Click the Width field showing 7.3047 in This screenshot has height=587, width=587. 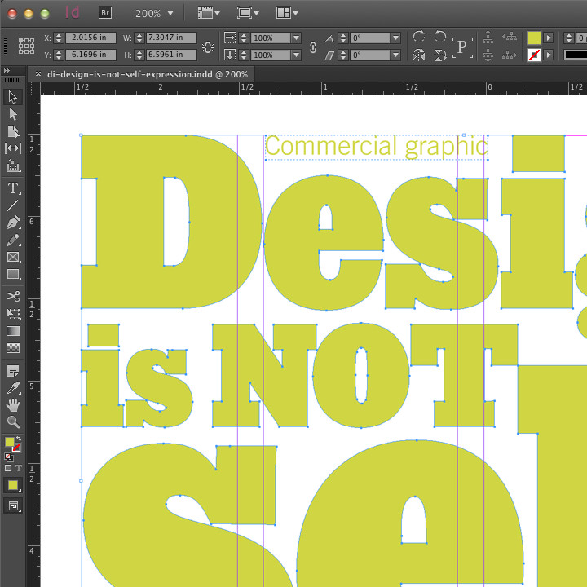(x=171, y=38)
